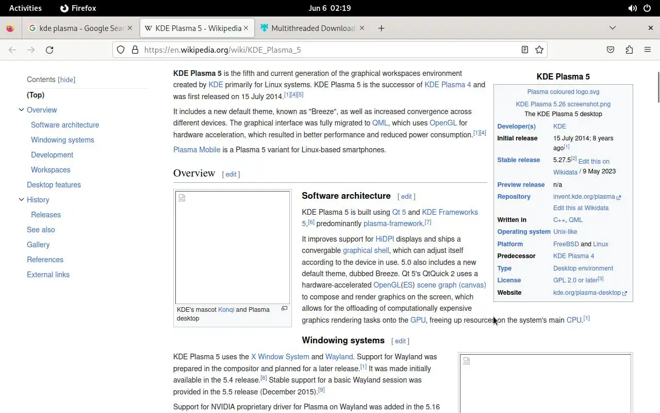Go to Windowing systems in contents
Image resolution: width=660 pixels, height=413 pixels.
62,140
